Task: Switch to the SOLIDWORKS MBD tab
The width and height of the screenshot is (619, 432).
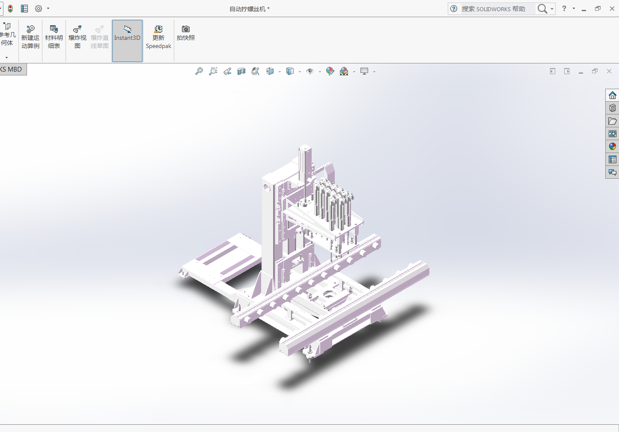Action: pos(12,69)
